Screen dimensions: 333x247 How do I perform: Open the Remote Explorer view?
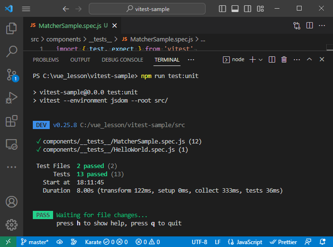coord(12,144)
